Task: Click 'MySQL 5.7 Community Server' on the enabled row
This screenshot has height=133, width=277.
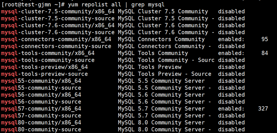Action: click(161, 109)
